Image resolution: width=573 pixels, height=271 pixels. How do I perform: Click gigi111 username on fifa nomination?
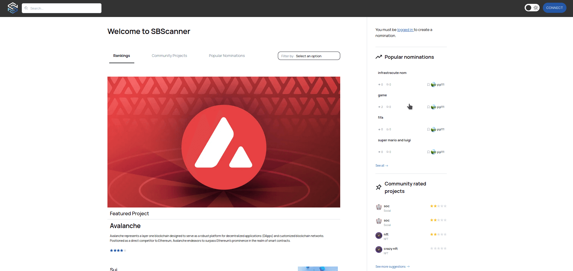pyautogui.click(x=440, y=129)
